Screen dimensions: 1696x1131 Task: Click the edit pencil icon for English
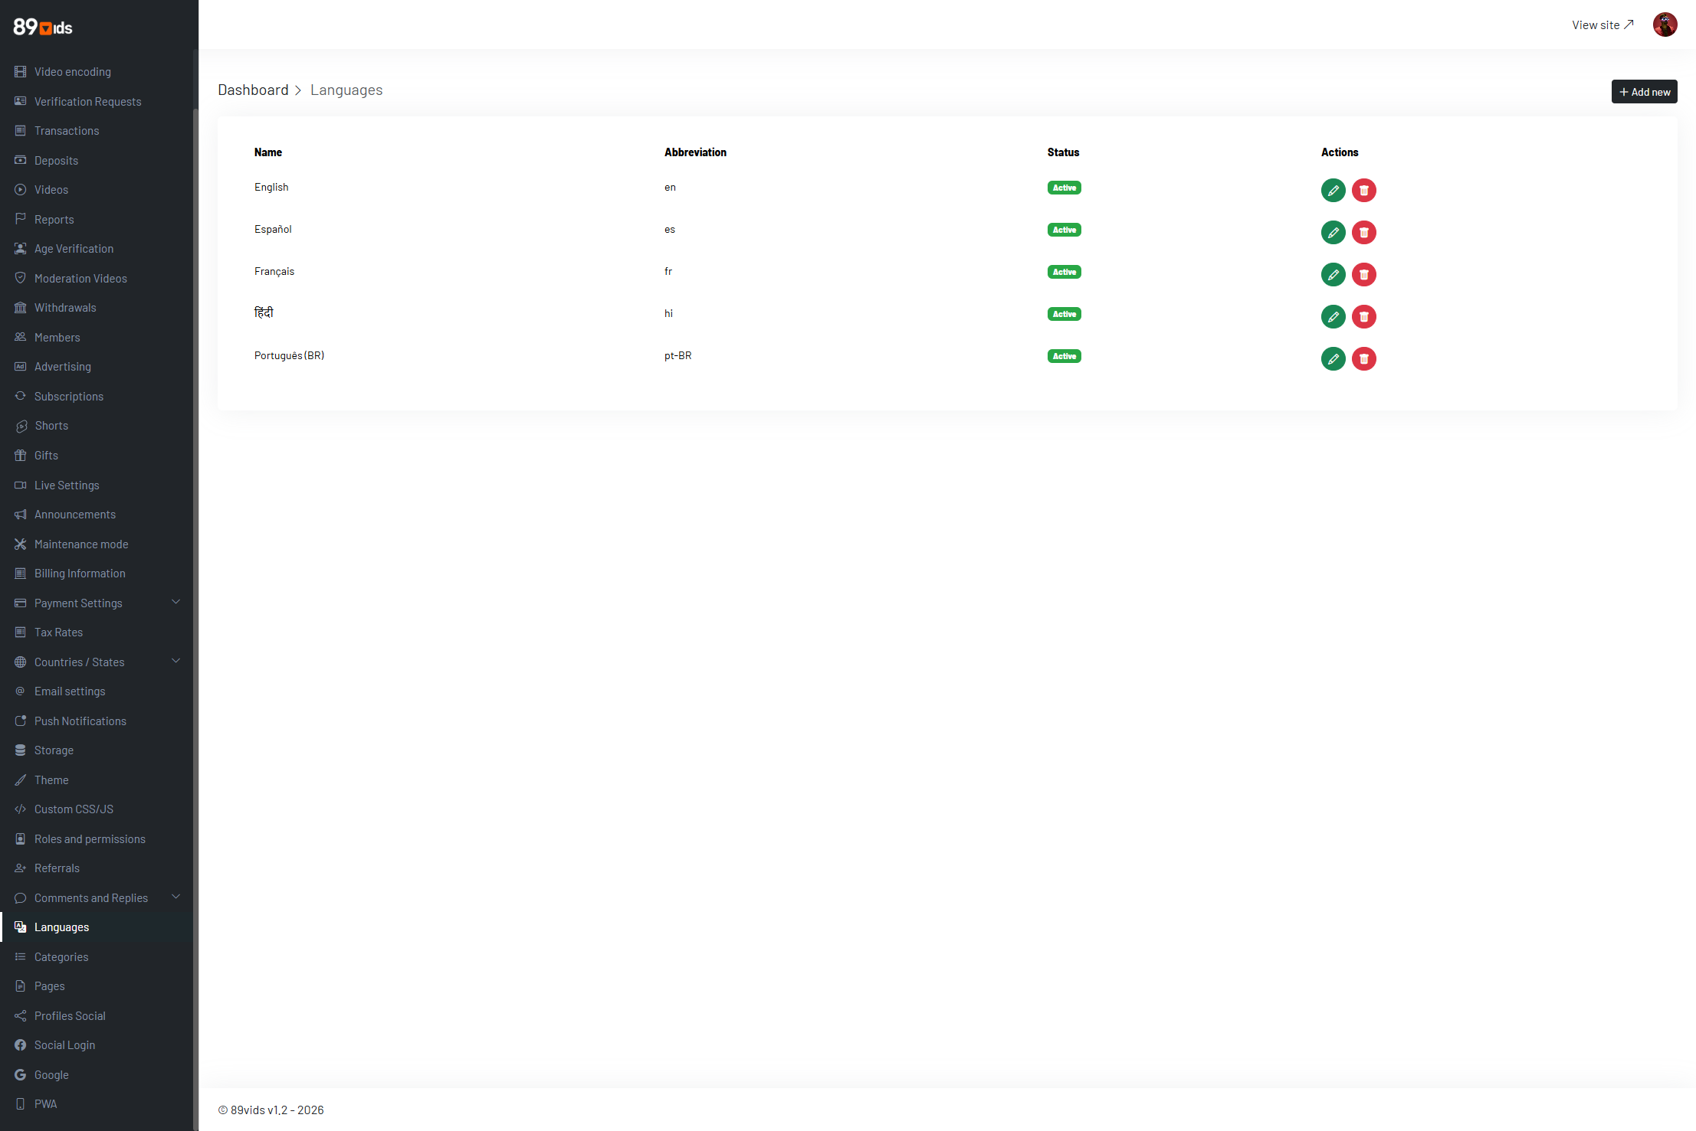[x=1333, y=190]
